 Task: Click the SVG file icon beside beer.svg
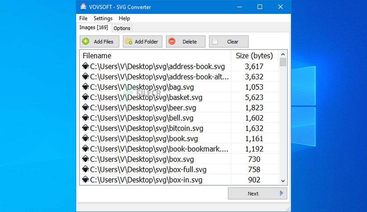click(86, 107)
